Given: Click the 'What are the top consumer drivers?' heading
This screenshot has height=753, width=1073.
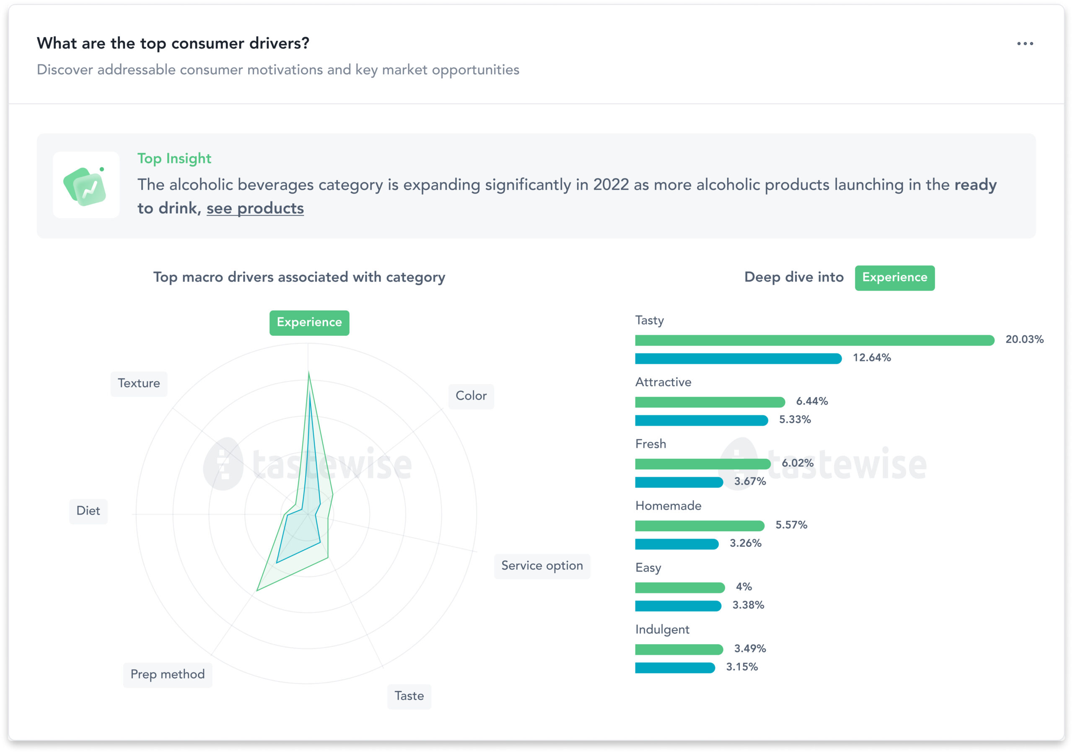Looking at the screenshot, I should pos(173,44).
